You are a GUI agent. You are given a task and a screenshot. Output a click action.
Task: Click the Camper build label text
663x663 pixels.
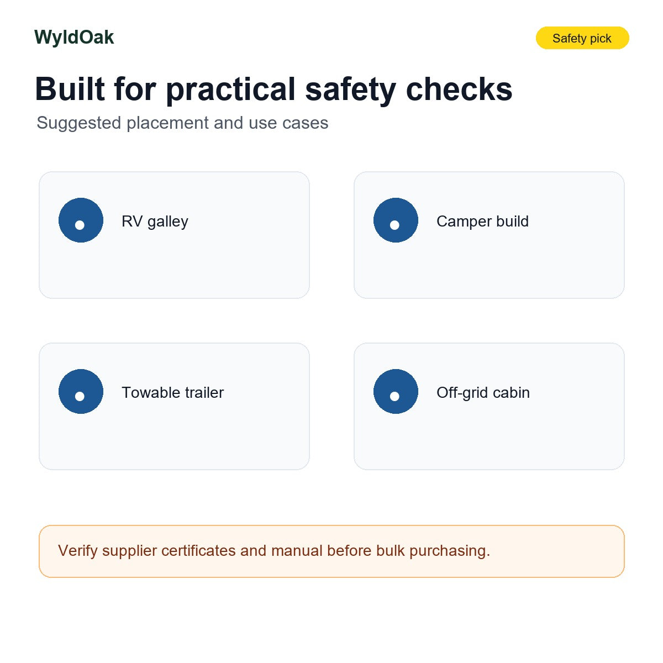coord(482,222)
